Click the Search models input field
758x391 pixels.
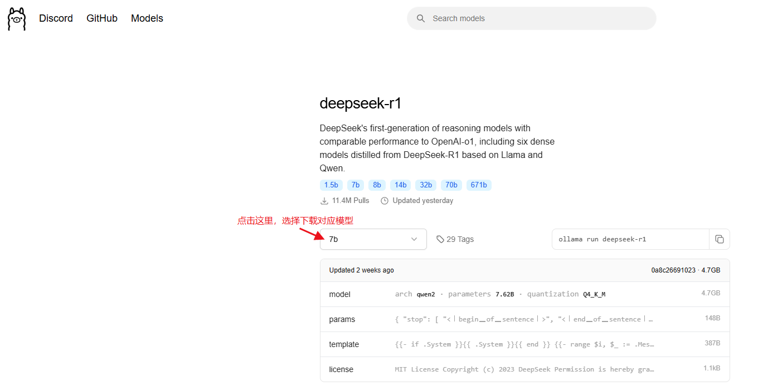click(x=529, y=18)
